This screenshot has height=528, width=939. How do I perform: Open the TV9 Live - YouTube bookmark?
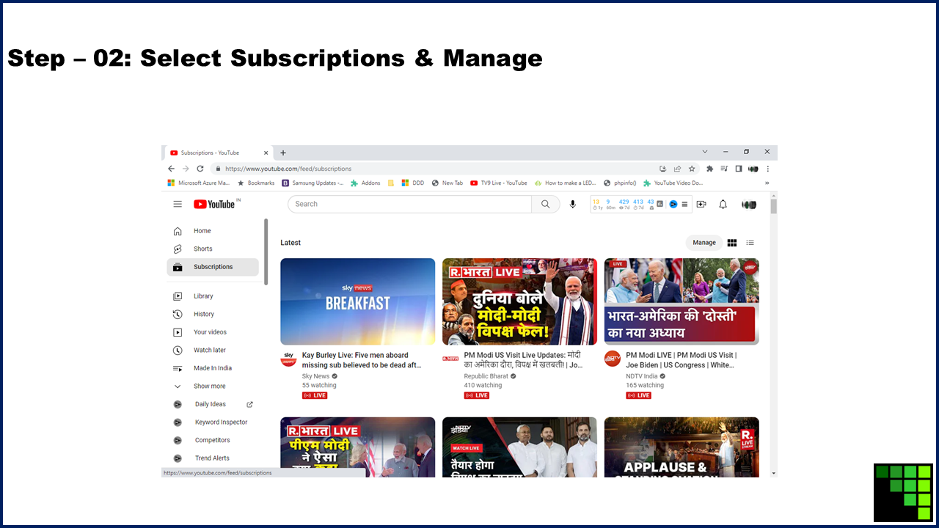tap(499, 183)
